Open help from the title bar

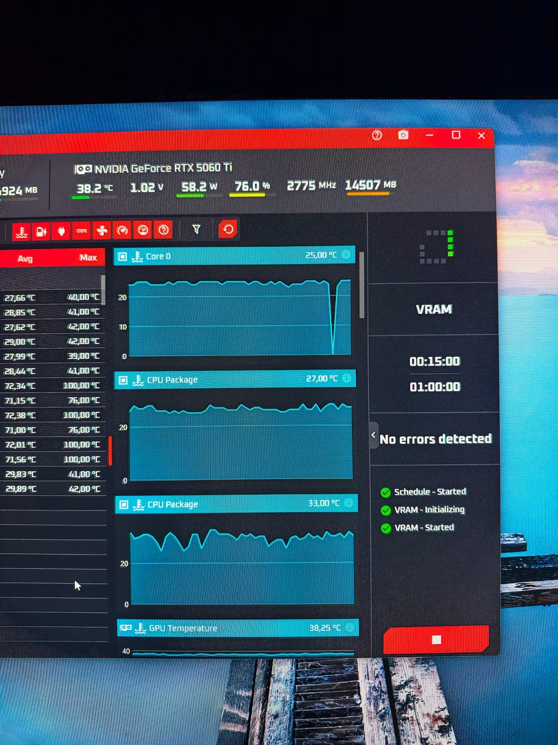(x=377, y=135)
